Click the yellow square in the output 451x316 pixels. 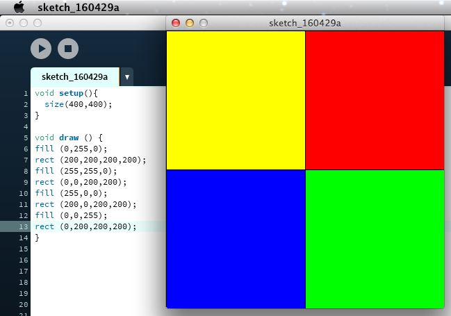click(236, 100)
